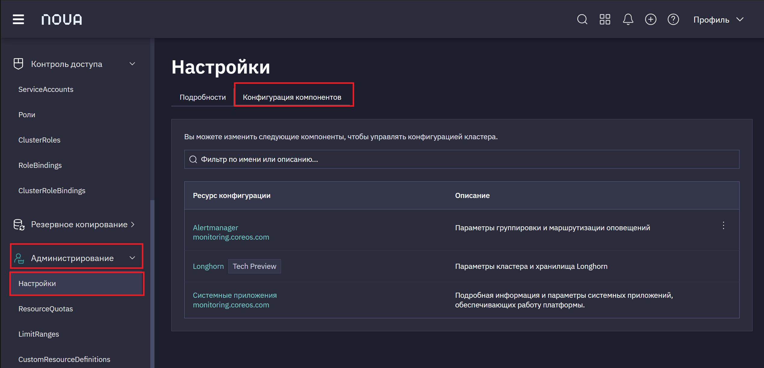
Task: Open Alertmanager row kebab menu
Action: (x=723, y=225)
